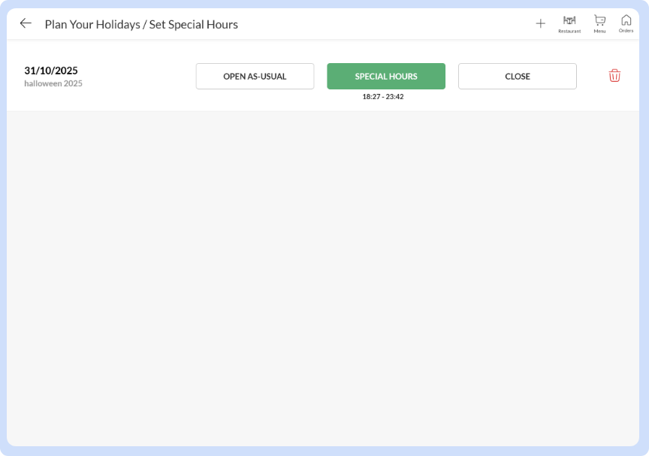The height and width of the screenshot is (456, 649).
Task: Set the holiday to Close
Action: (x=517, y=76)
